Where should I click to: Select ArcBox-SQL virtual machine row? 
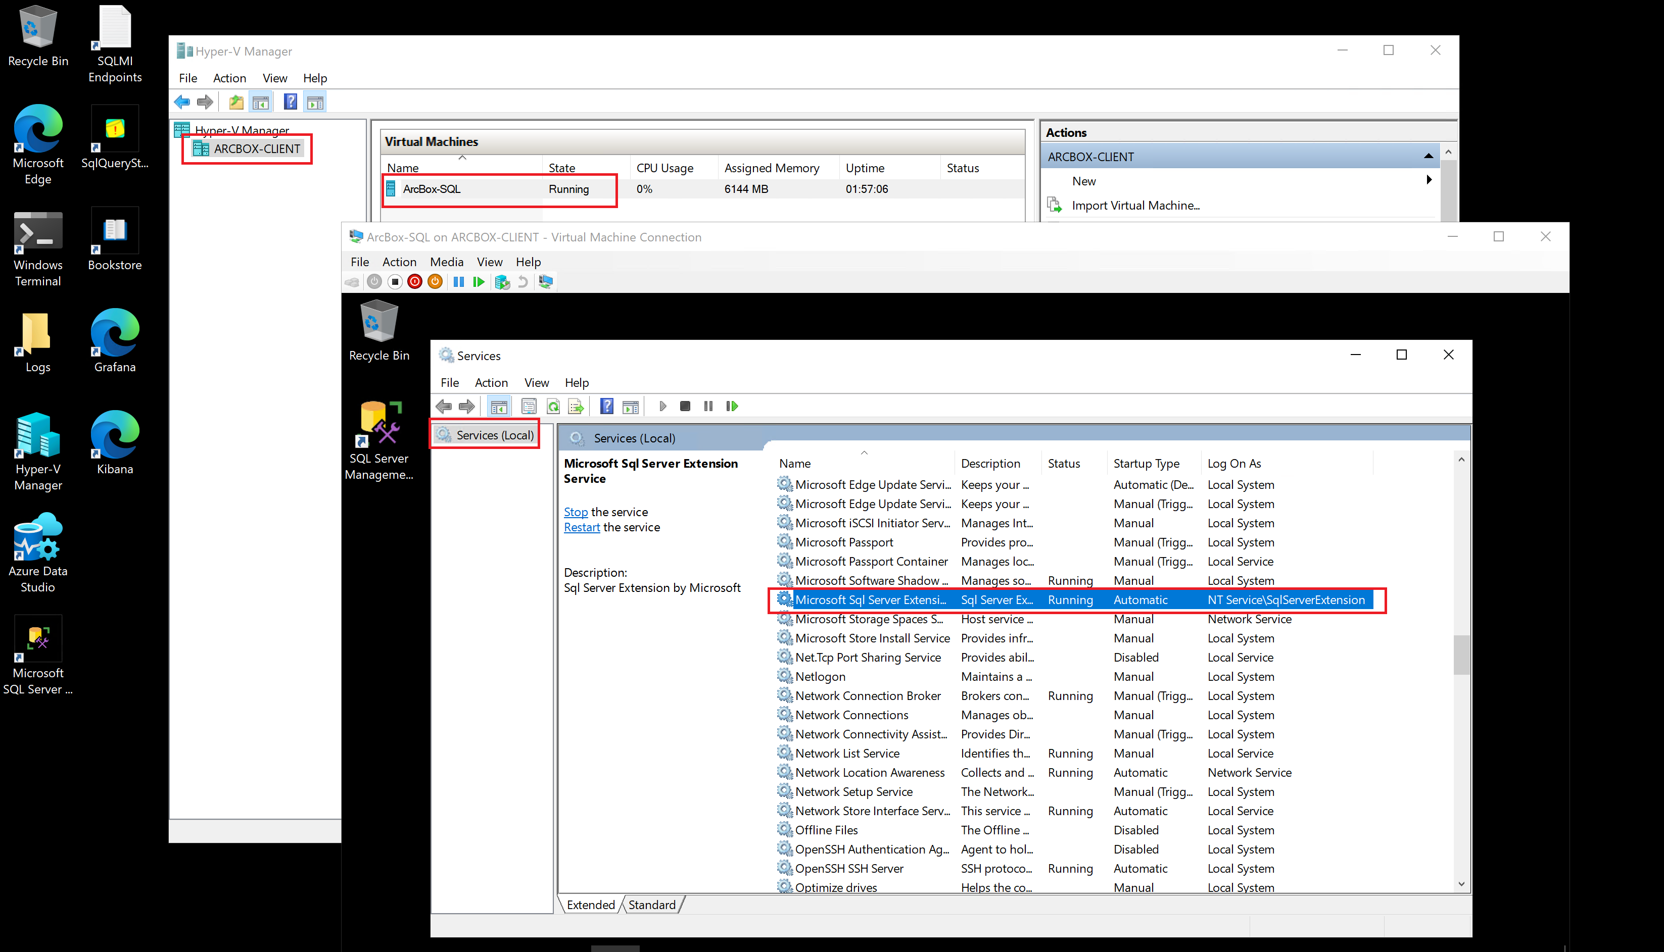click(x=702, y=189)
